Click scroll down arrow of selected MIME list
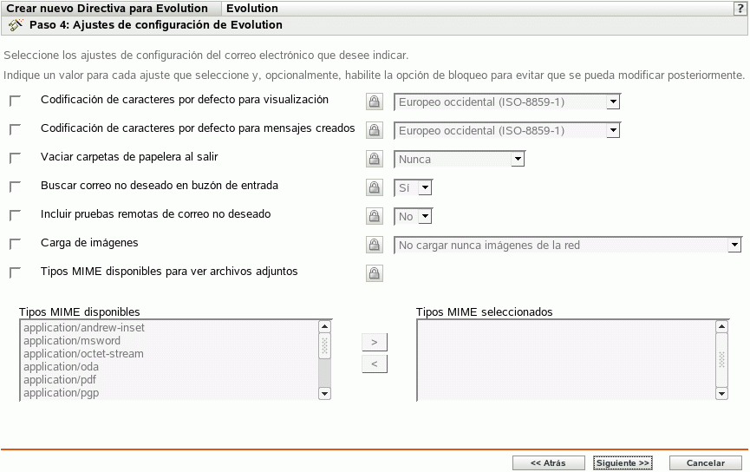750x472 pixels. pos(721,394)
